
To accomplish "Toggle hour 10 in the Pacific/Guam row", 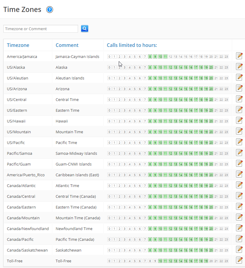I will point(160,164).
